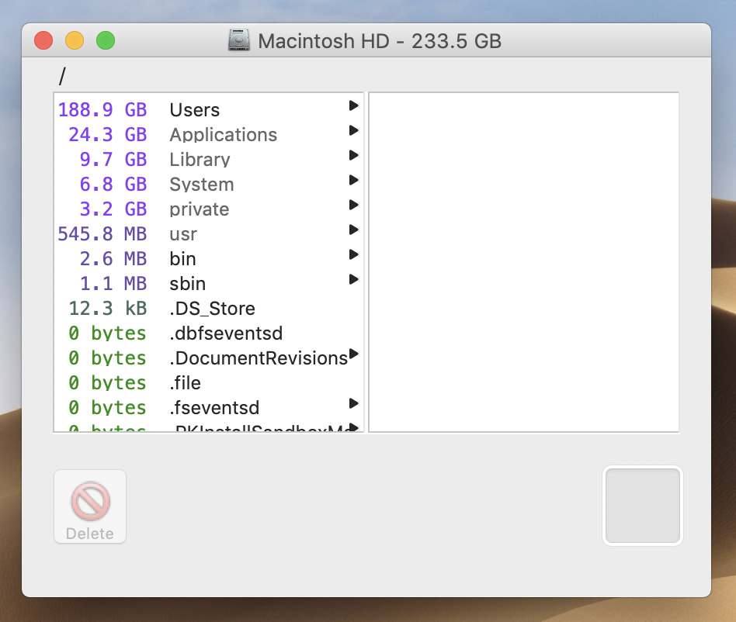Image resolution: width=736 pixels, height=622 pixels.
Task: Select the Applications folder name
Action: [x=224, y=135]
